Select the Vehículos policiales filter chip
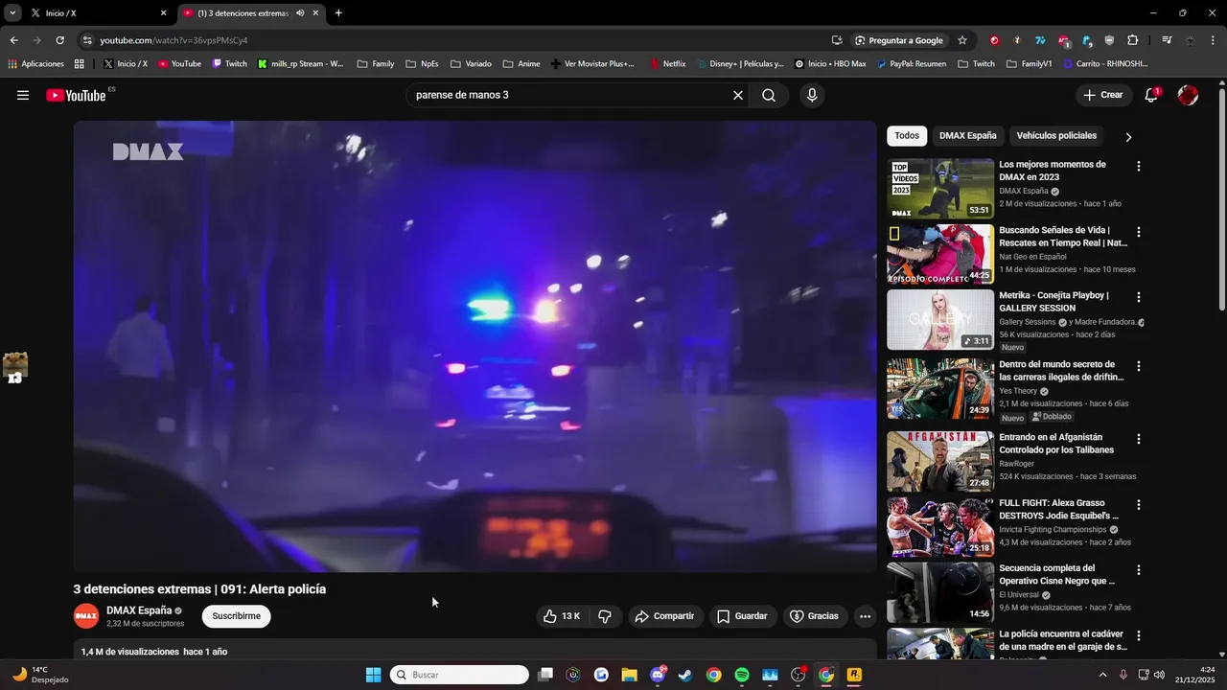The height and width of the screenshot is (690, 1227). pyautogui.click(x=1056, y=136)
